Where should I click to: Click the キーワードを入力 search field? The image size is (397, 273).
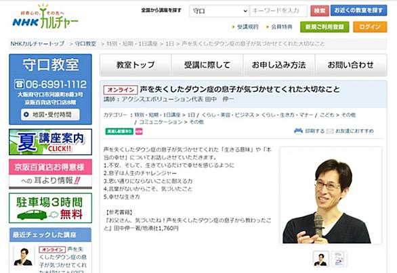click(x=278, y=11)
